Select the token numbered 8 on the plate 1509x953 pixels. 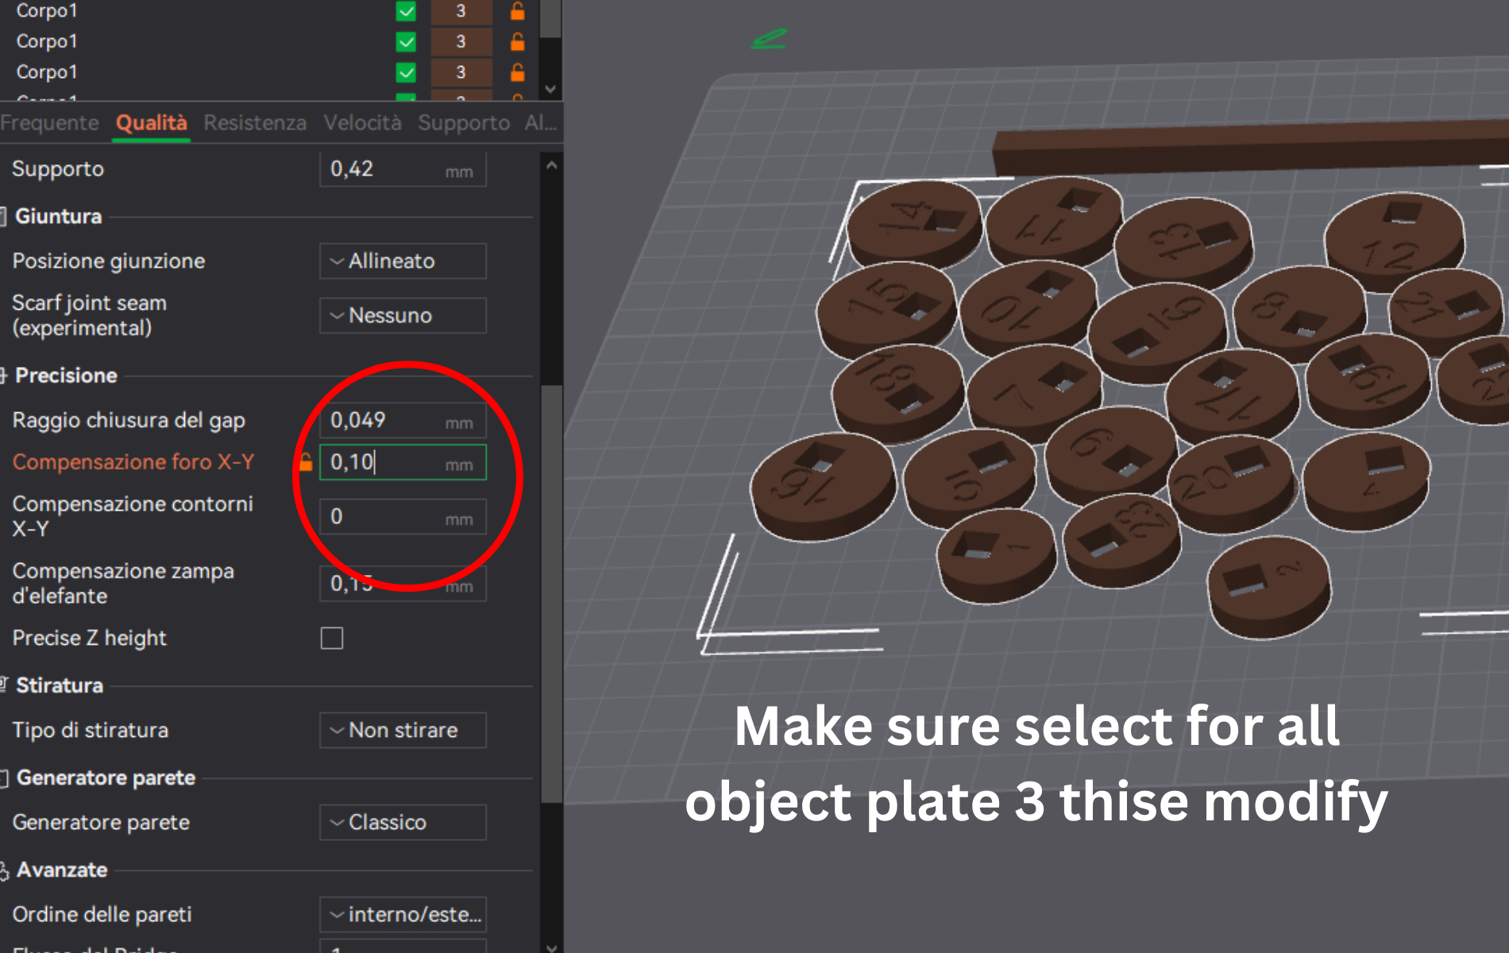coord(1299,314)
